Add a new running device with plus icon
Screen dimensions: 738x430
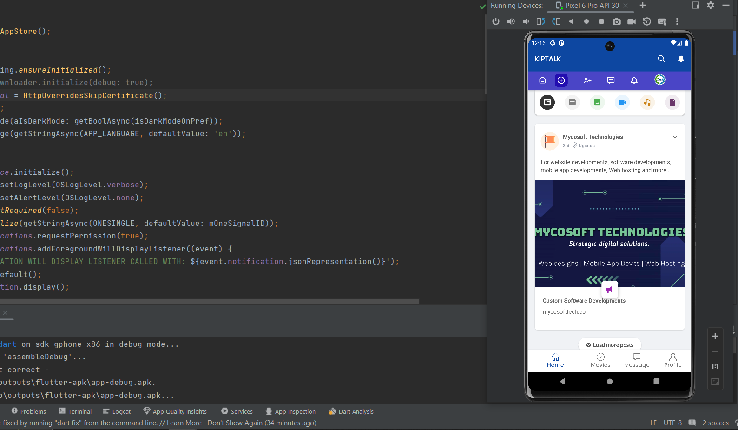pyautogui.click(x=643, y=6)
